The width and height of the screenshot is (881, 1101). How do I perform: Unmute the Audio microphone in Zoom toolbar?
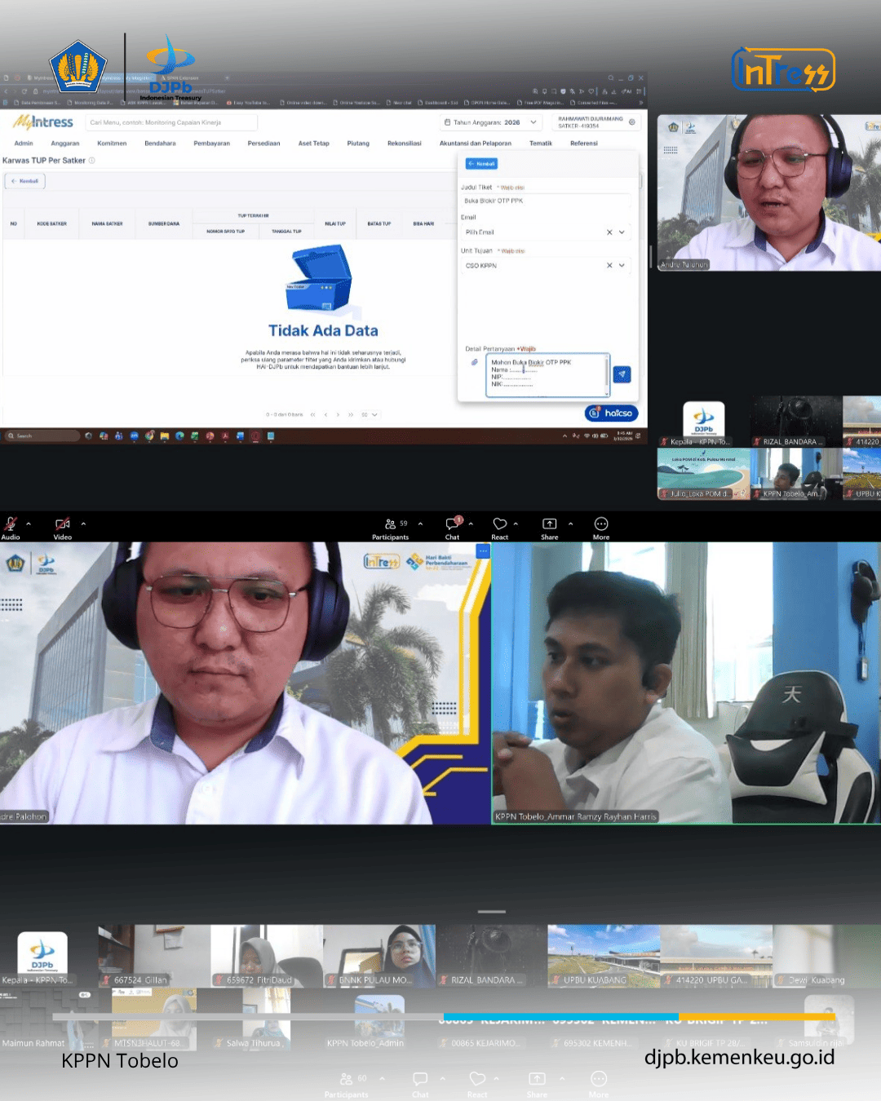(11, 524)
